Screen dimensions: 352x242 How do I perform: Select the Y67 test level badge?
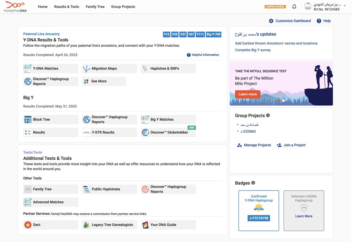tap(191, 34)
